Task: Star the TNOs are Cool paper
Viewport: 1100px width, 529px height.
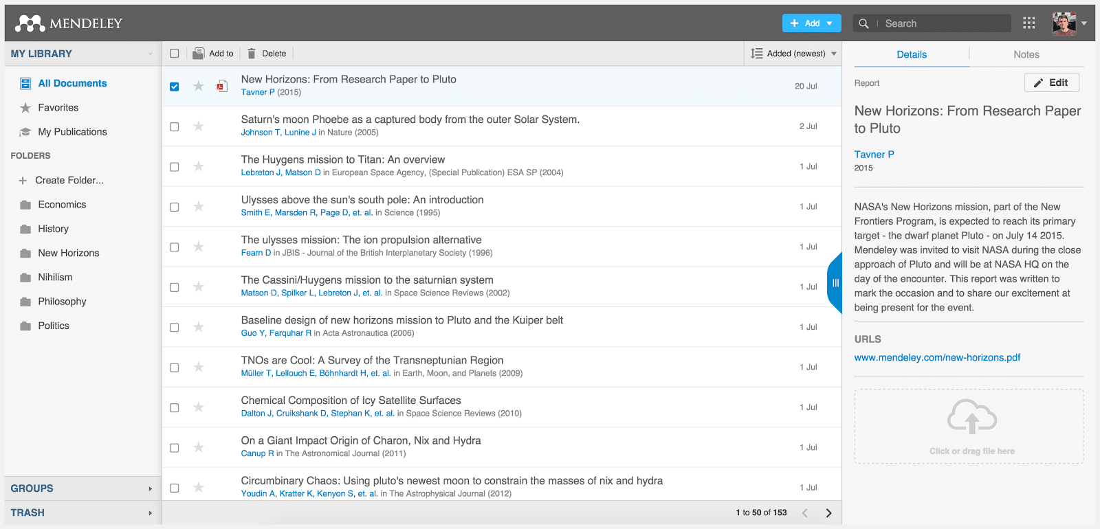Action: point(199,367)
